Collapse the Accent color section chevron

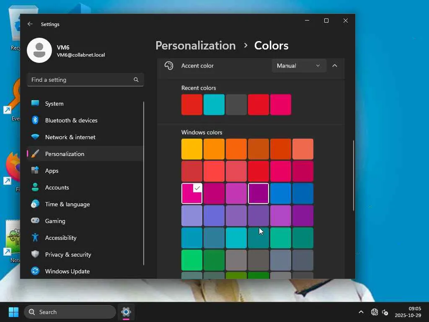click(335, 66)
